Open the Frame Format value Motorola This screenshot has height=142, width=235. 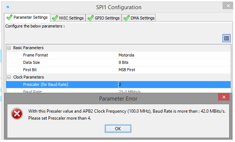(x=174, y=55)
